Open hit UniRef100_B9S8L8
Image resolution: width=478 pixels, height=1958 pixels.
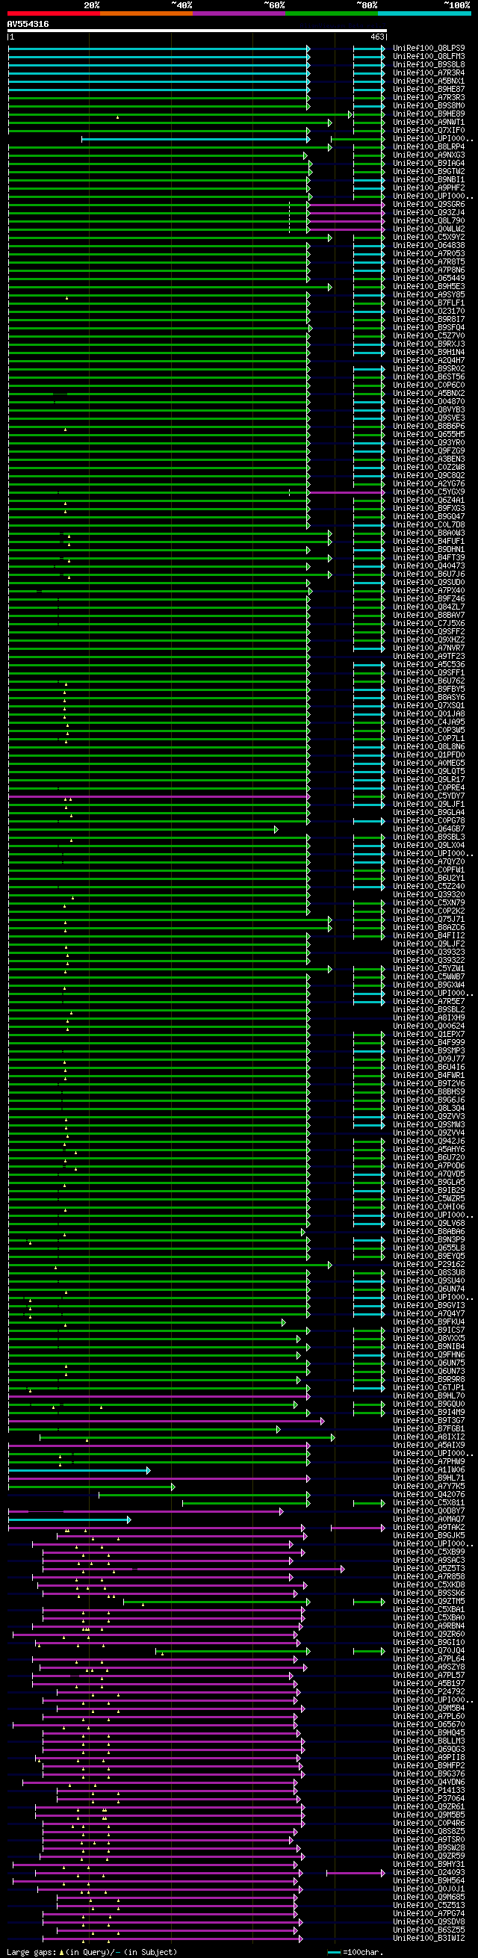coord(429,66)
